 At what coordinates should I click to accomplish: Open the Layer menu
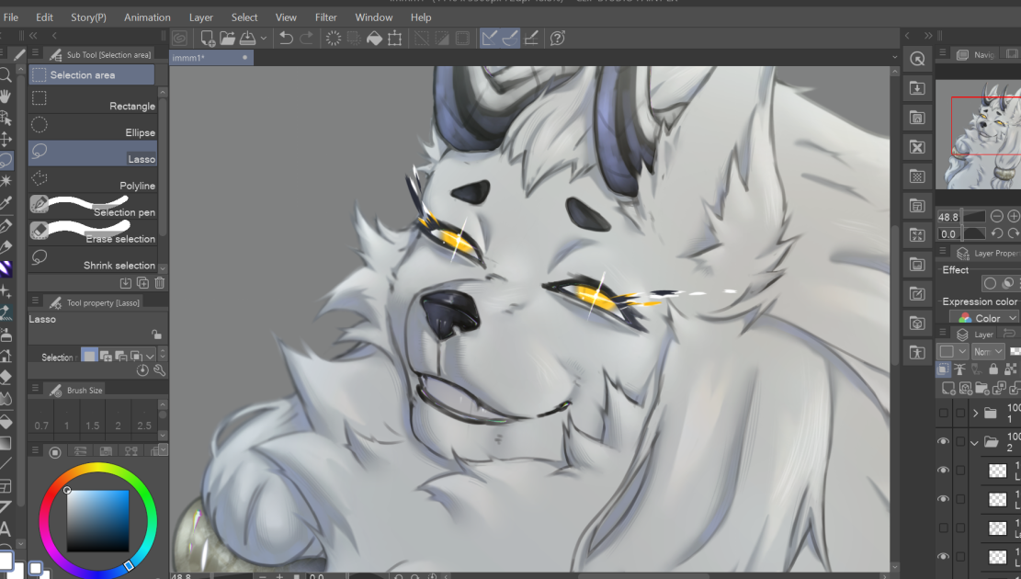point(200,17)
